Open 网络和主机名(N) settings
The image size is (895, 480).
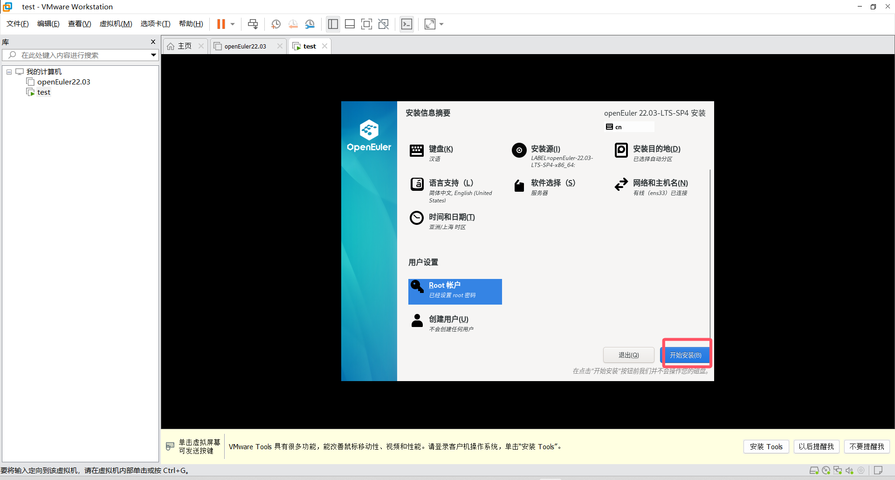coord(652,187)
